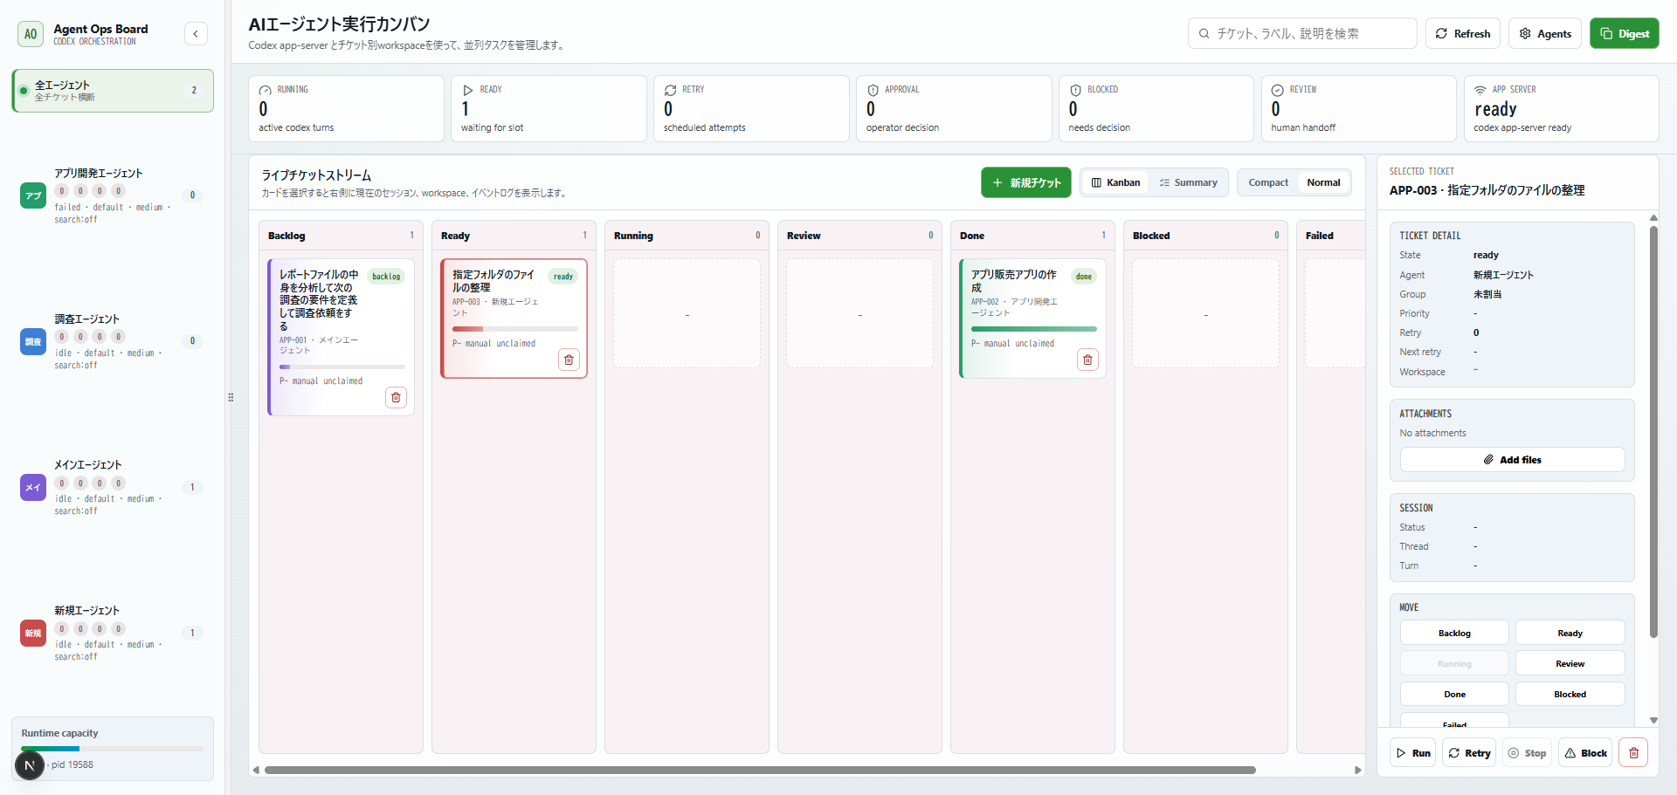Click the Run button
Viewport: 1677px width, 795px height.
[x=1413, y=753]
